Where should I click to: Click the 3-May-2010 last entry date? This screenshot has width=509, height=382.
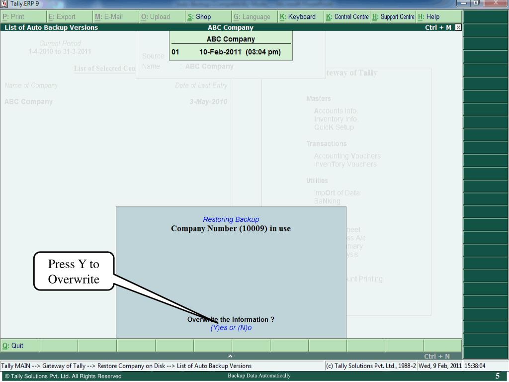208,101
